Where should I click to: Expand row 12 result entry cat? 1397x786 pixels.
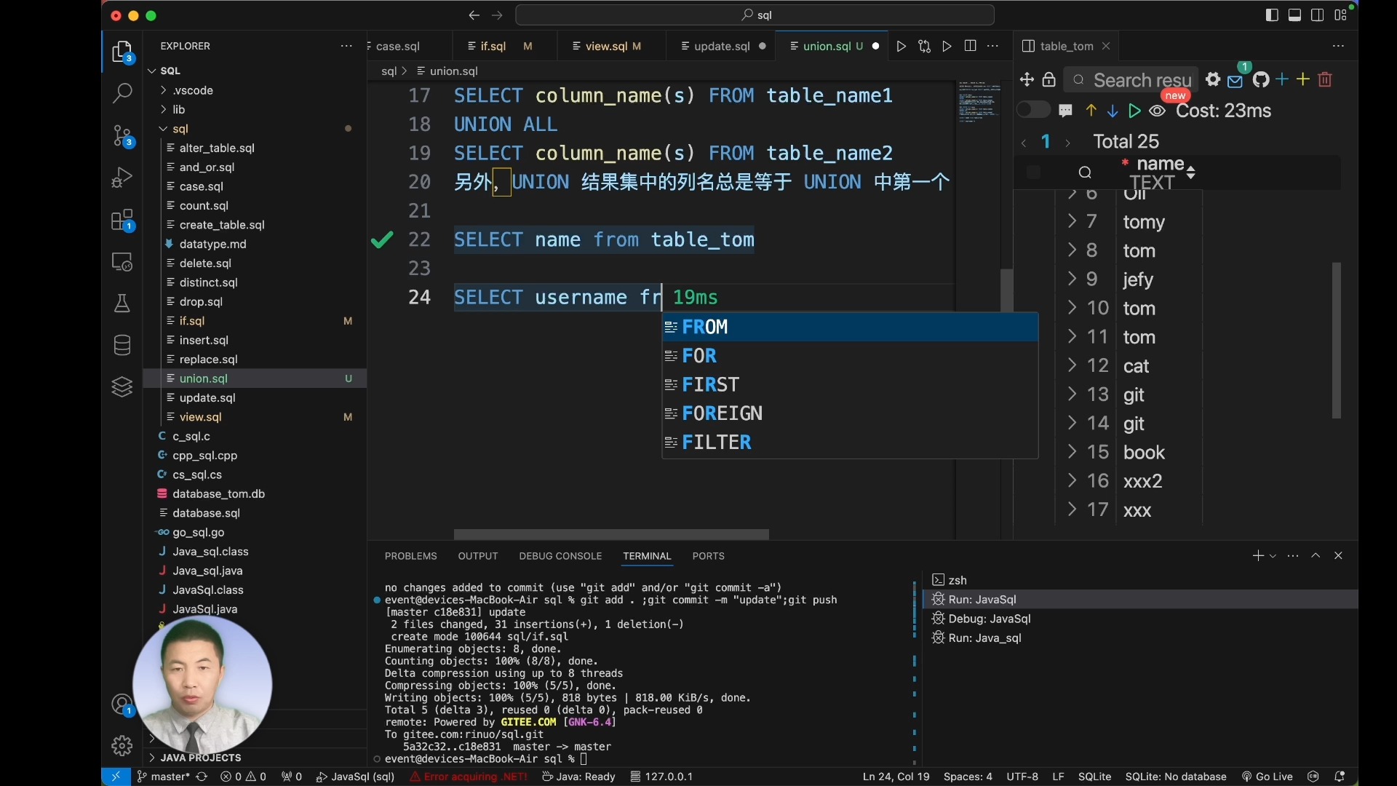tap(1072, 365)
